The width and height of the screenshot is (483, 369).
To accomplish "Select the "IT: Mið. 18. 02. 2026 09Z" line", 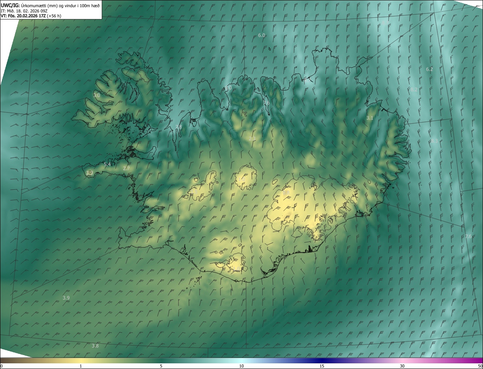I will [x=24, y=11].
